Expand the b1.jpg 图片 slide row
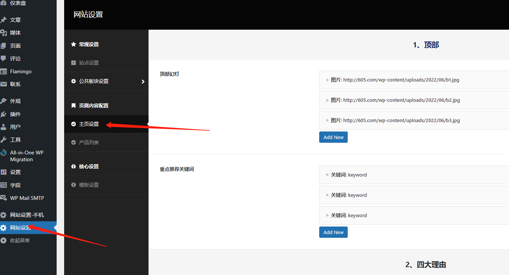The height and width of the screenshot is (275, 509). point(394,80)
